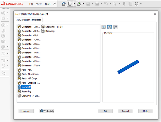Open the File menu

31,4
